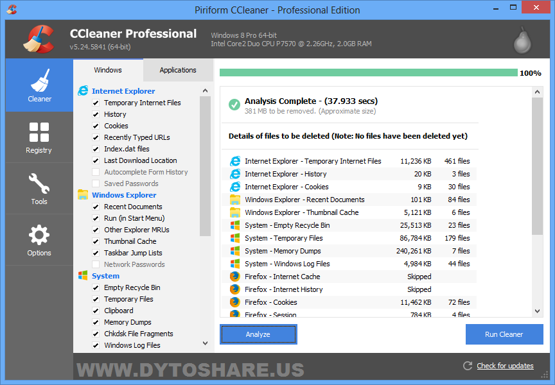555x385 pixels.
Task: Enable Saved Passwords checkbox
Action: 96,184
